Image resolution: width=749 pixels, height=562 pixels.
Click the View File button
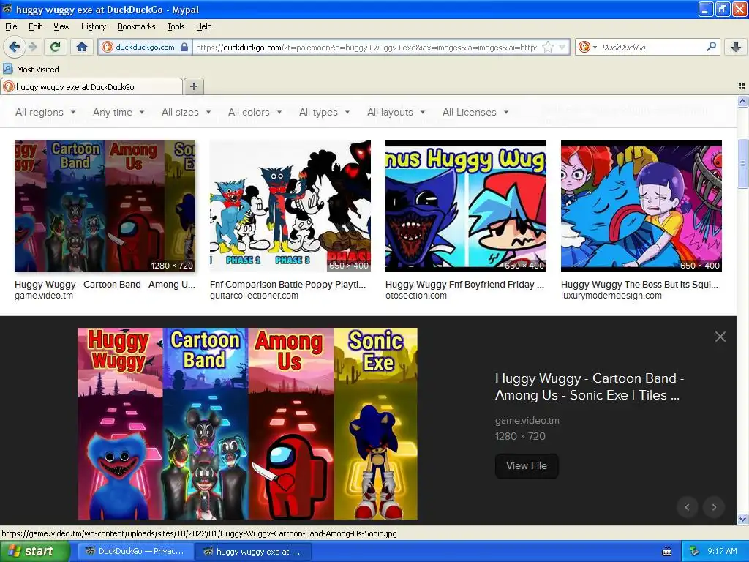527,465
